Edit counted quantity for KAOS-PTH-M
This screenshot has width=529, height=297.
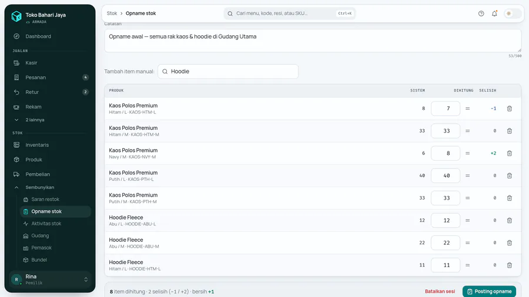pyautogui.click(x=446, y=198)
